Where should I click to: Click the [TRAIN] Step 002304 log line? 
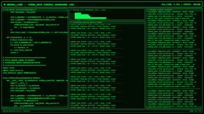coord(91,33)
